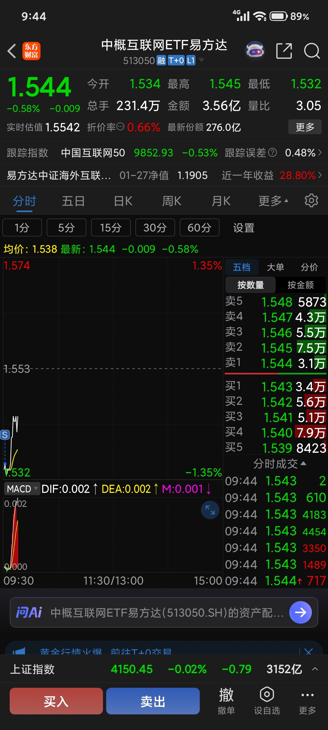Tap the 问Ai logo
This screenshot has height=730, width=328.
coord(29,612)
